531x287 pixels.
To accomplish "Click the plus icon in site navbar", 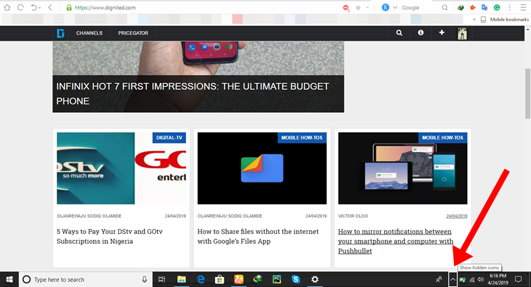I will 441,33.
